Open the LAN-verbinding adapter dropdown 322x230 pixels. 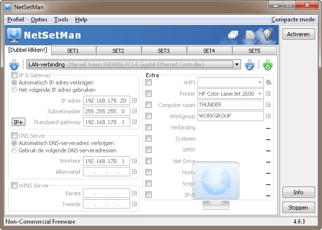[237, 64]
